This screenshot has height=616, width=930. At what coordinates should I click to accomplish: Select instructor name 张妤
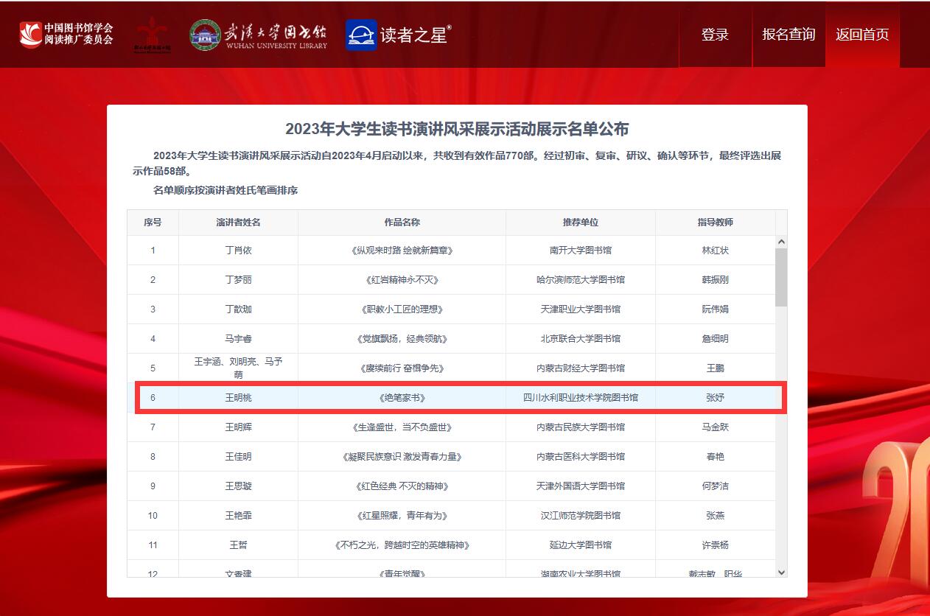coord(716,398)
